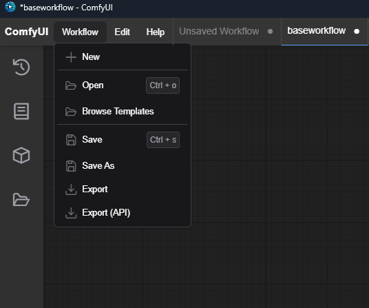
Task: Choose Save from the Workflow menu
Action: (123, 140)
